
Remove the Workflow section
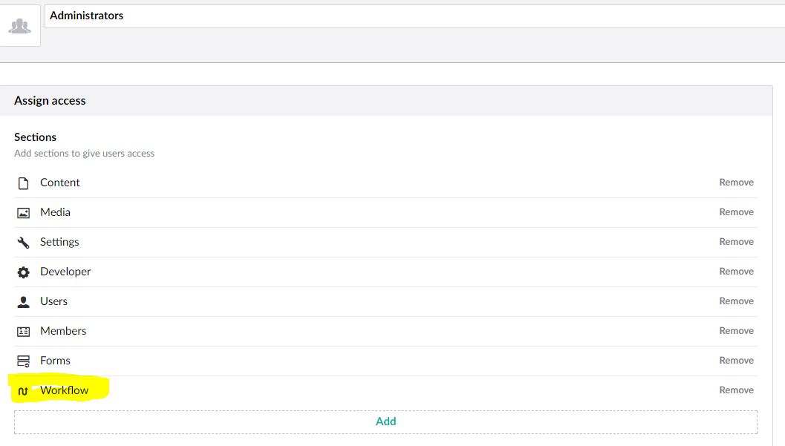pyautogui.click(x=736, y=390)
